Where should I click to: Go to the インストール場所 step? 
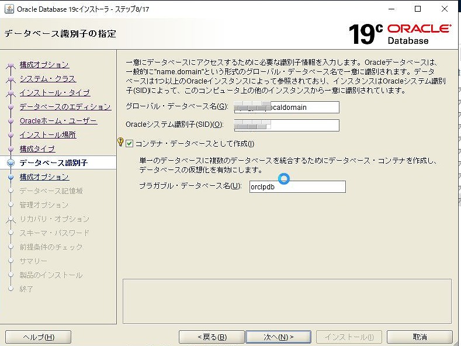point(48,135)
